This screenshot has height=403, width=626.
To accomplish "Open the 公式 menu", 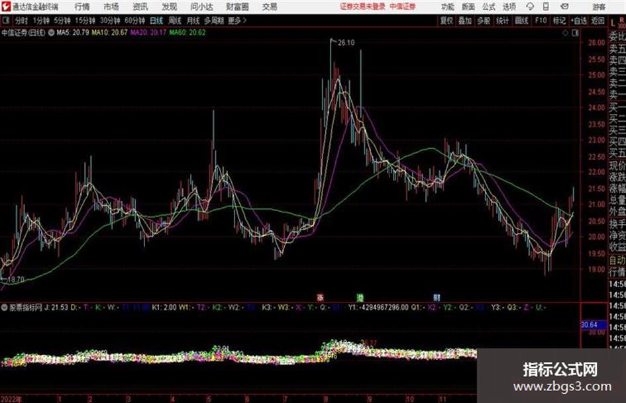I will point(488,7).
